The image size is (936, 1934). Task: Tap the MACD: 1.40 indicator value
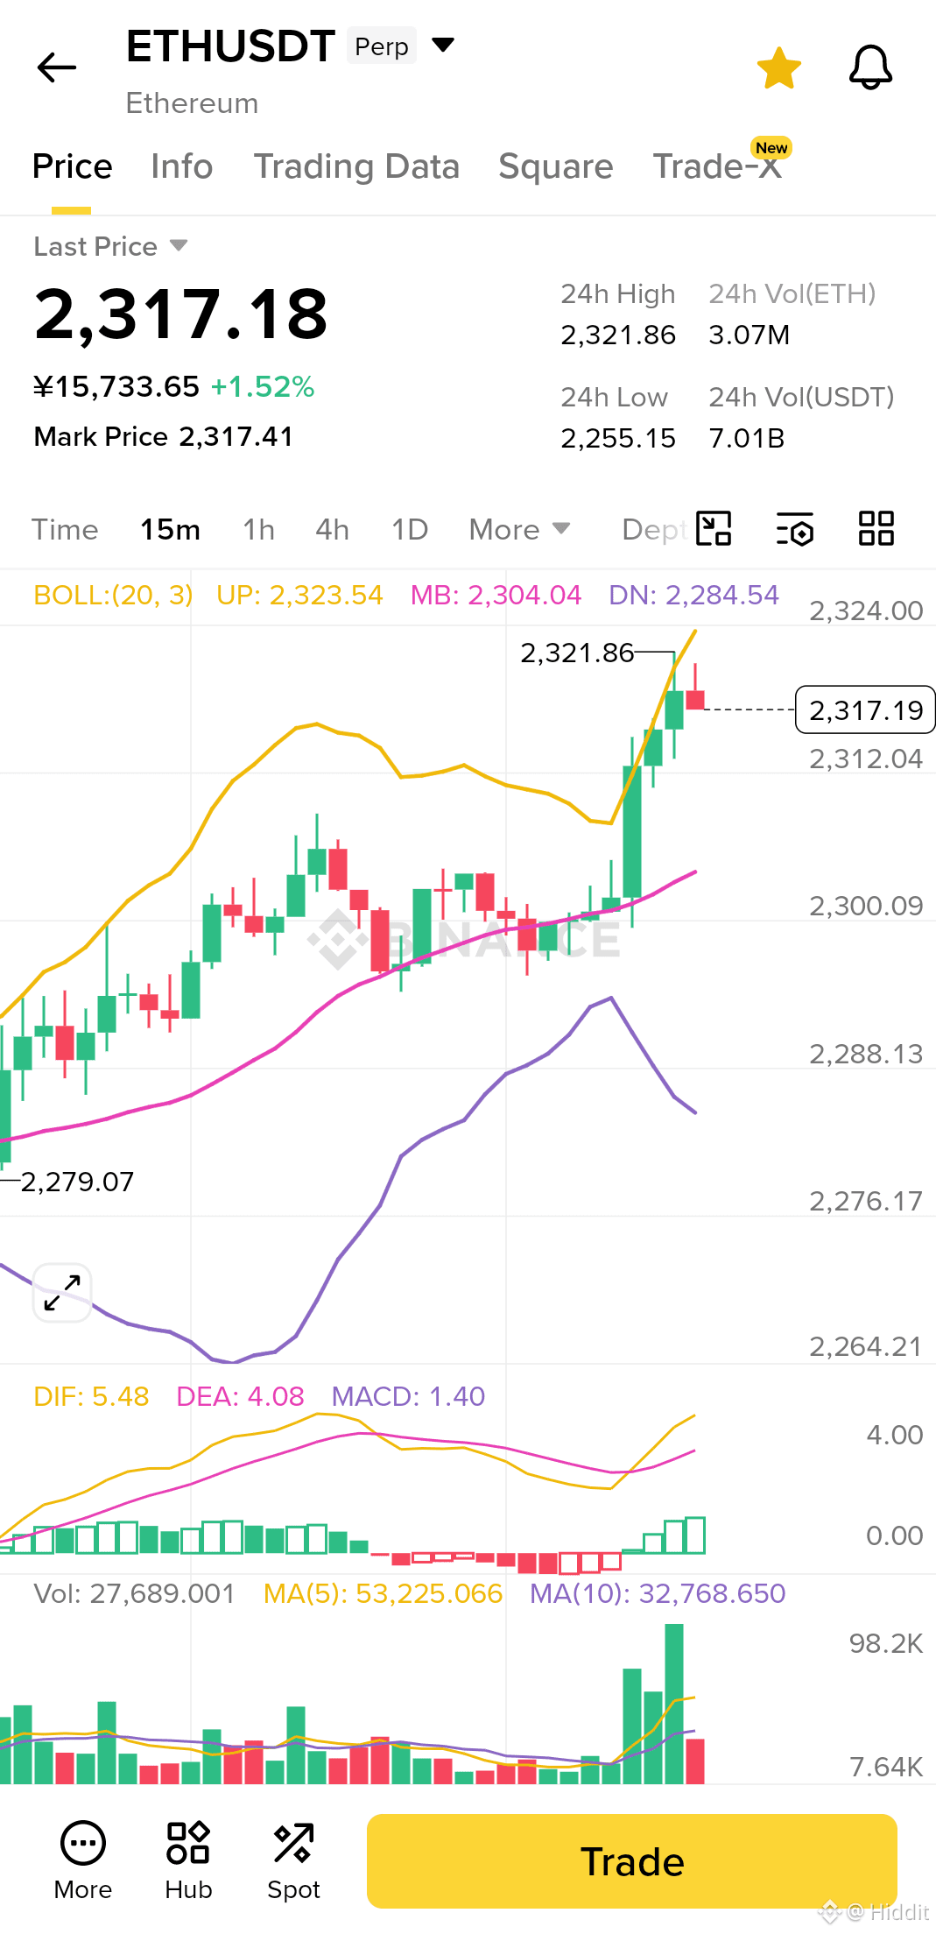point(408,1396)
